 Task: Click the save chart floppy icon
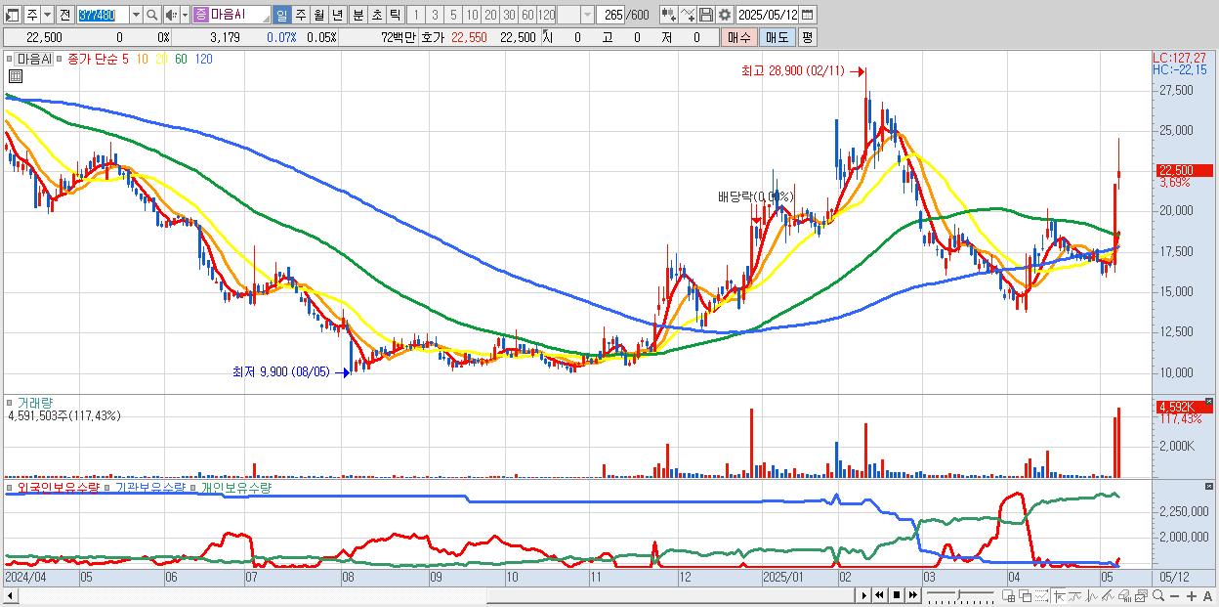click(x=705, y=15)
